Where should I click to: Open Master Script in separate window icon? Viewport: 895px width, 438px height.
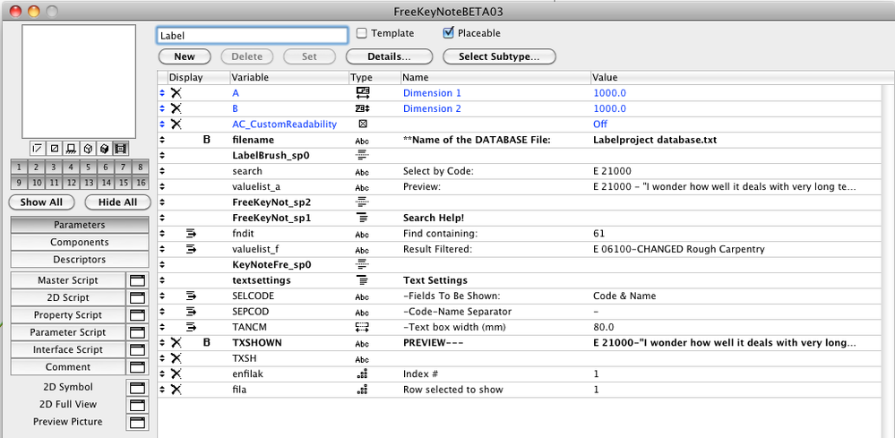point(137,280)
